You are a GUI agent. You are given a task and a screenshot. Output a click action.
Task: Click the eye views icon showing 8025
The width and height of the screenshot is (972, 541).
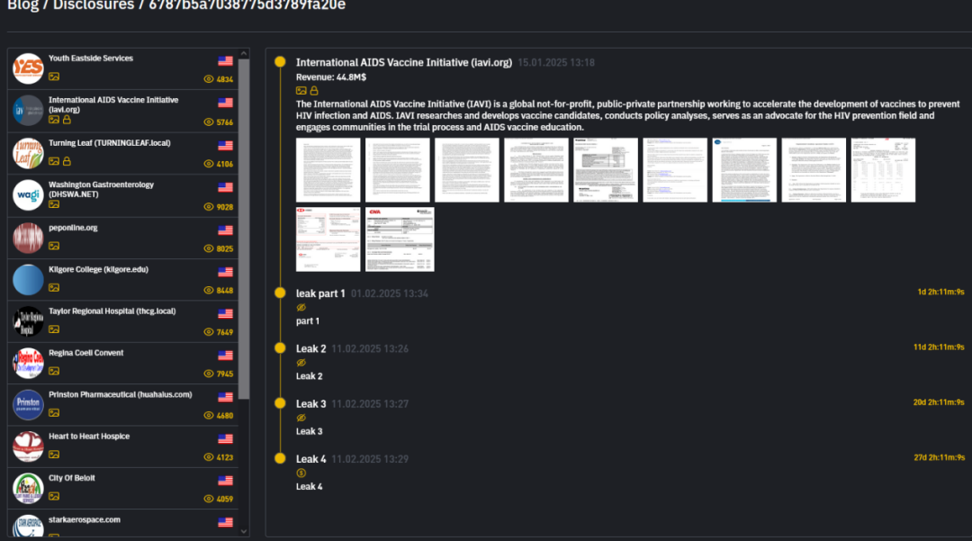coord(208,248)
